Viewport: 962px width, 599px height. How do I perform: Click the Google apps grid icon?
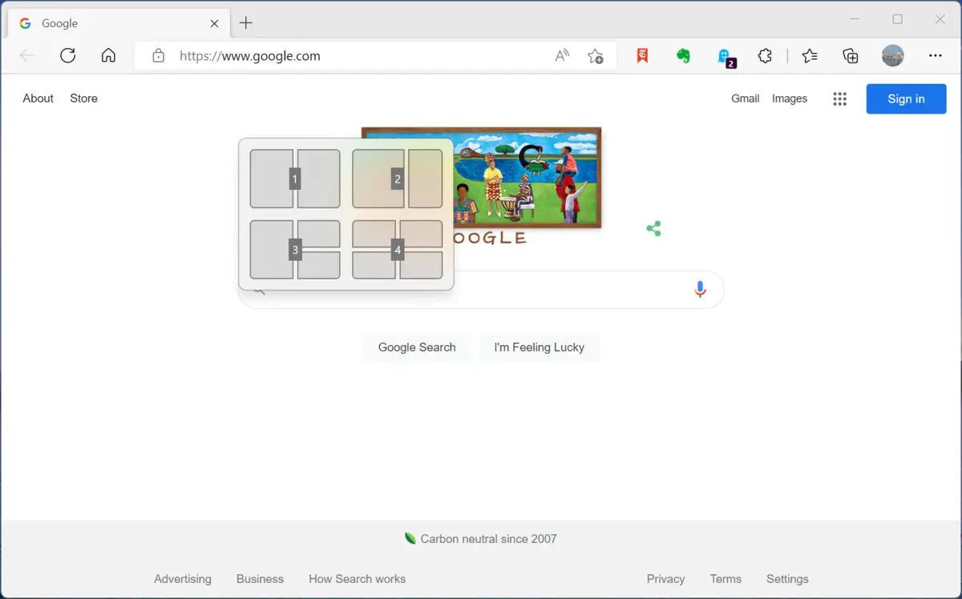click(839, 98)
